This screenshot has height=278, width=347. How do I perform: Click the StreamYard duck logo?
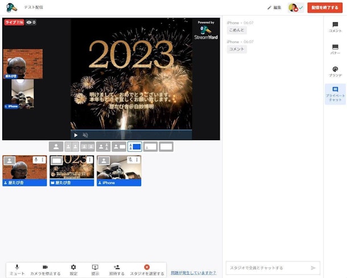(11, 7)
